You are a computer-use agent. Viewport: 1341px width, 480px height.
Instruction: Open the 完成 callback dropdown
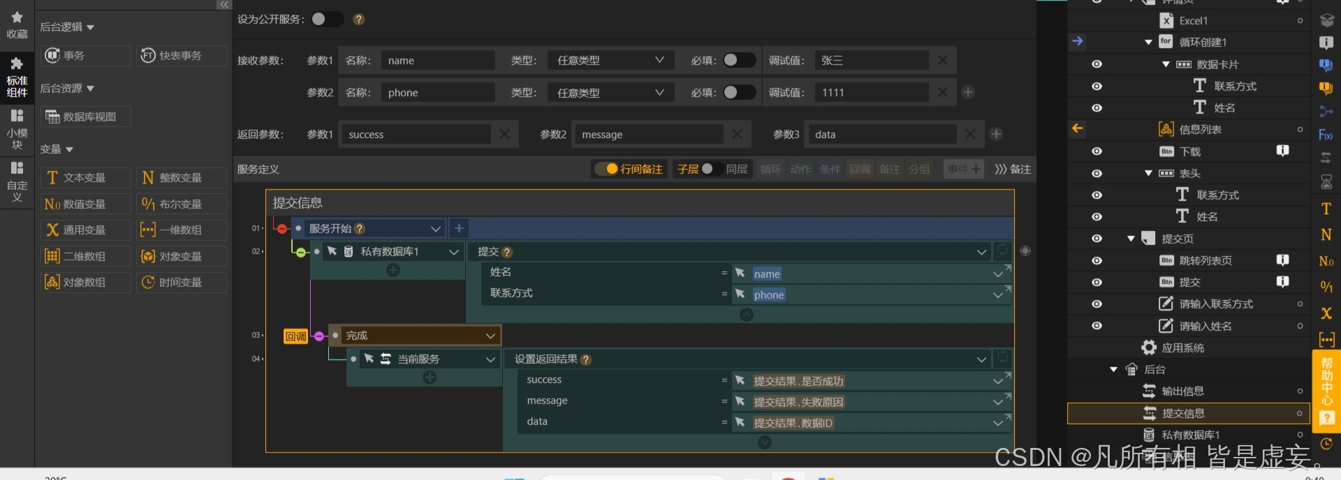(490, 336)
